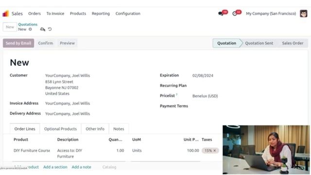Open the Catalog link
The image size is (311, 175).
[x=109, y=167]
